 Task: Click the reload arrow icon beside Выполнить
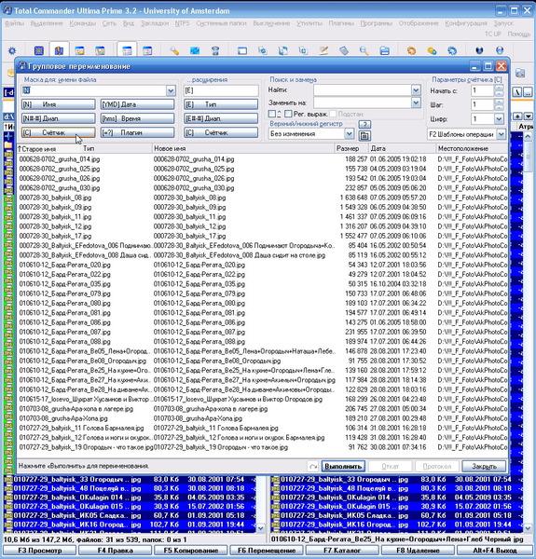313,466
